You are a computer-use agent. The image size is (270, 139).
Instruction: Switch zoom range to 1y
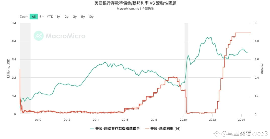pyautogui.click(x=58, y=17)
